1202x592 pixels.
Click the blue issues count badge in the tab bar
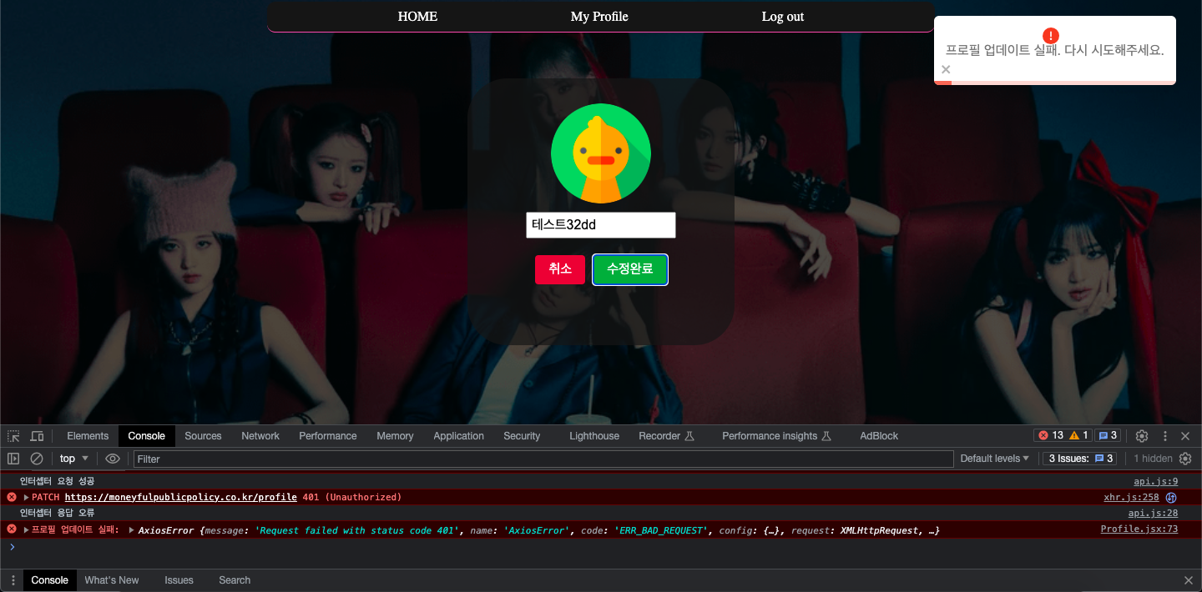[x=1107, y=435]
